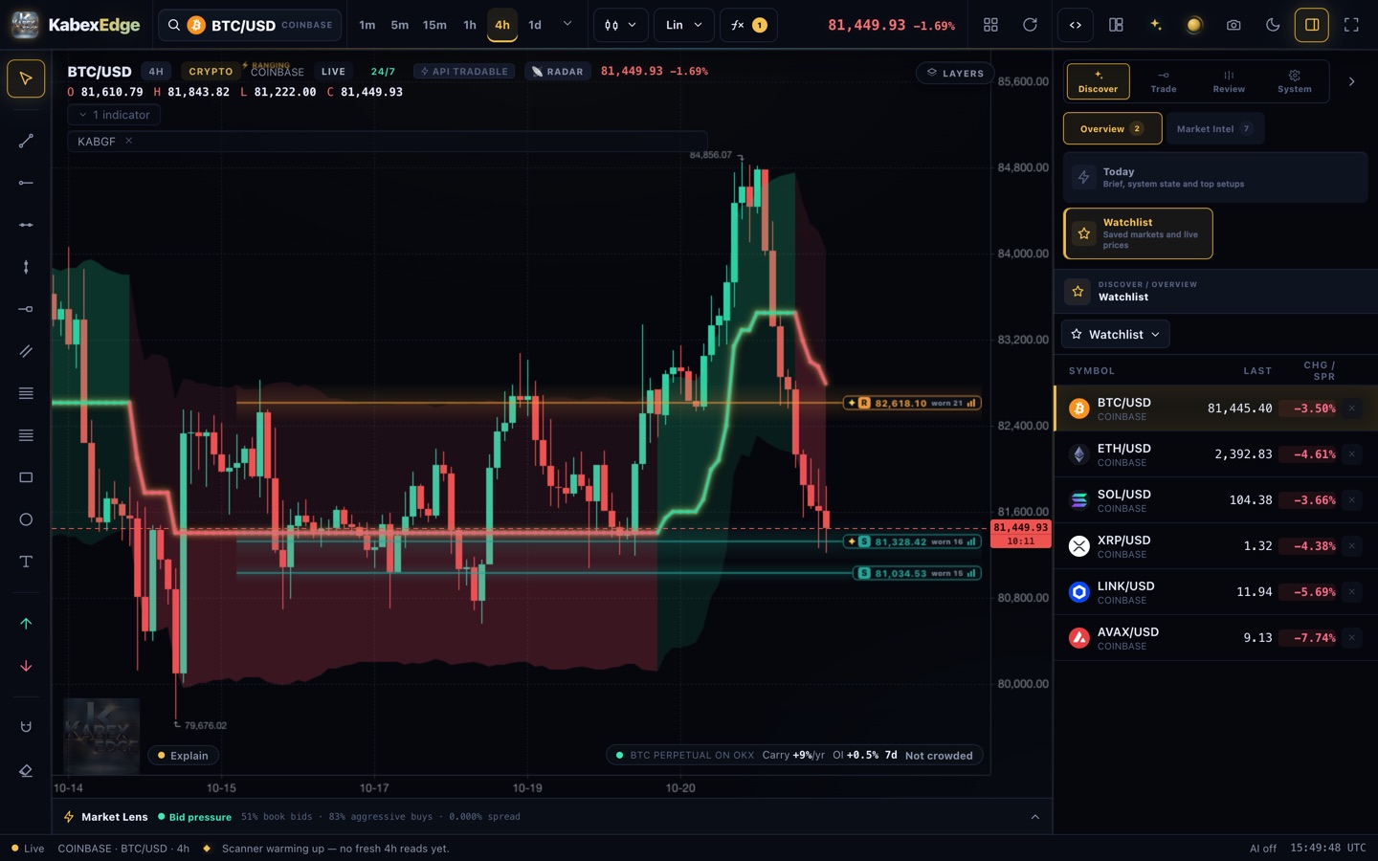Select ETH/USD row in watchlist

(1215, 454)
